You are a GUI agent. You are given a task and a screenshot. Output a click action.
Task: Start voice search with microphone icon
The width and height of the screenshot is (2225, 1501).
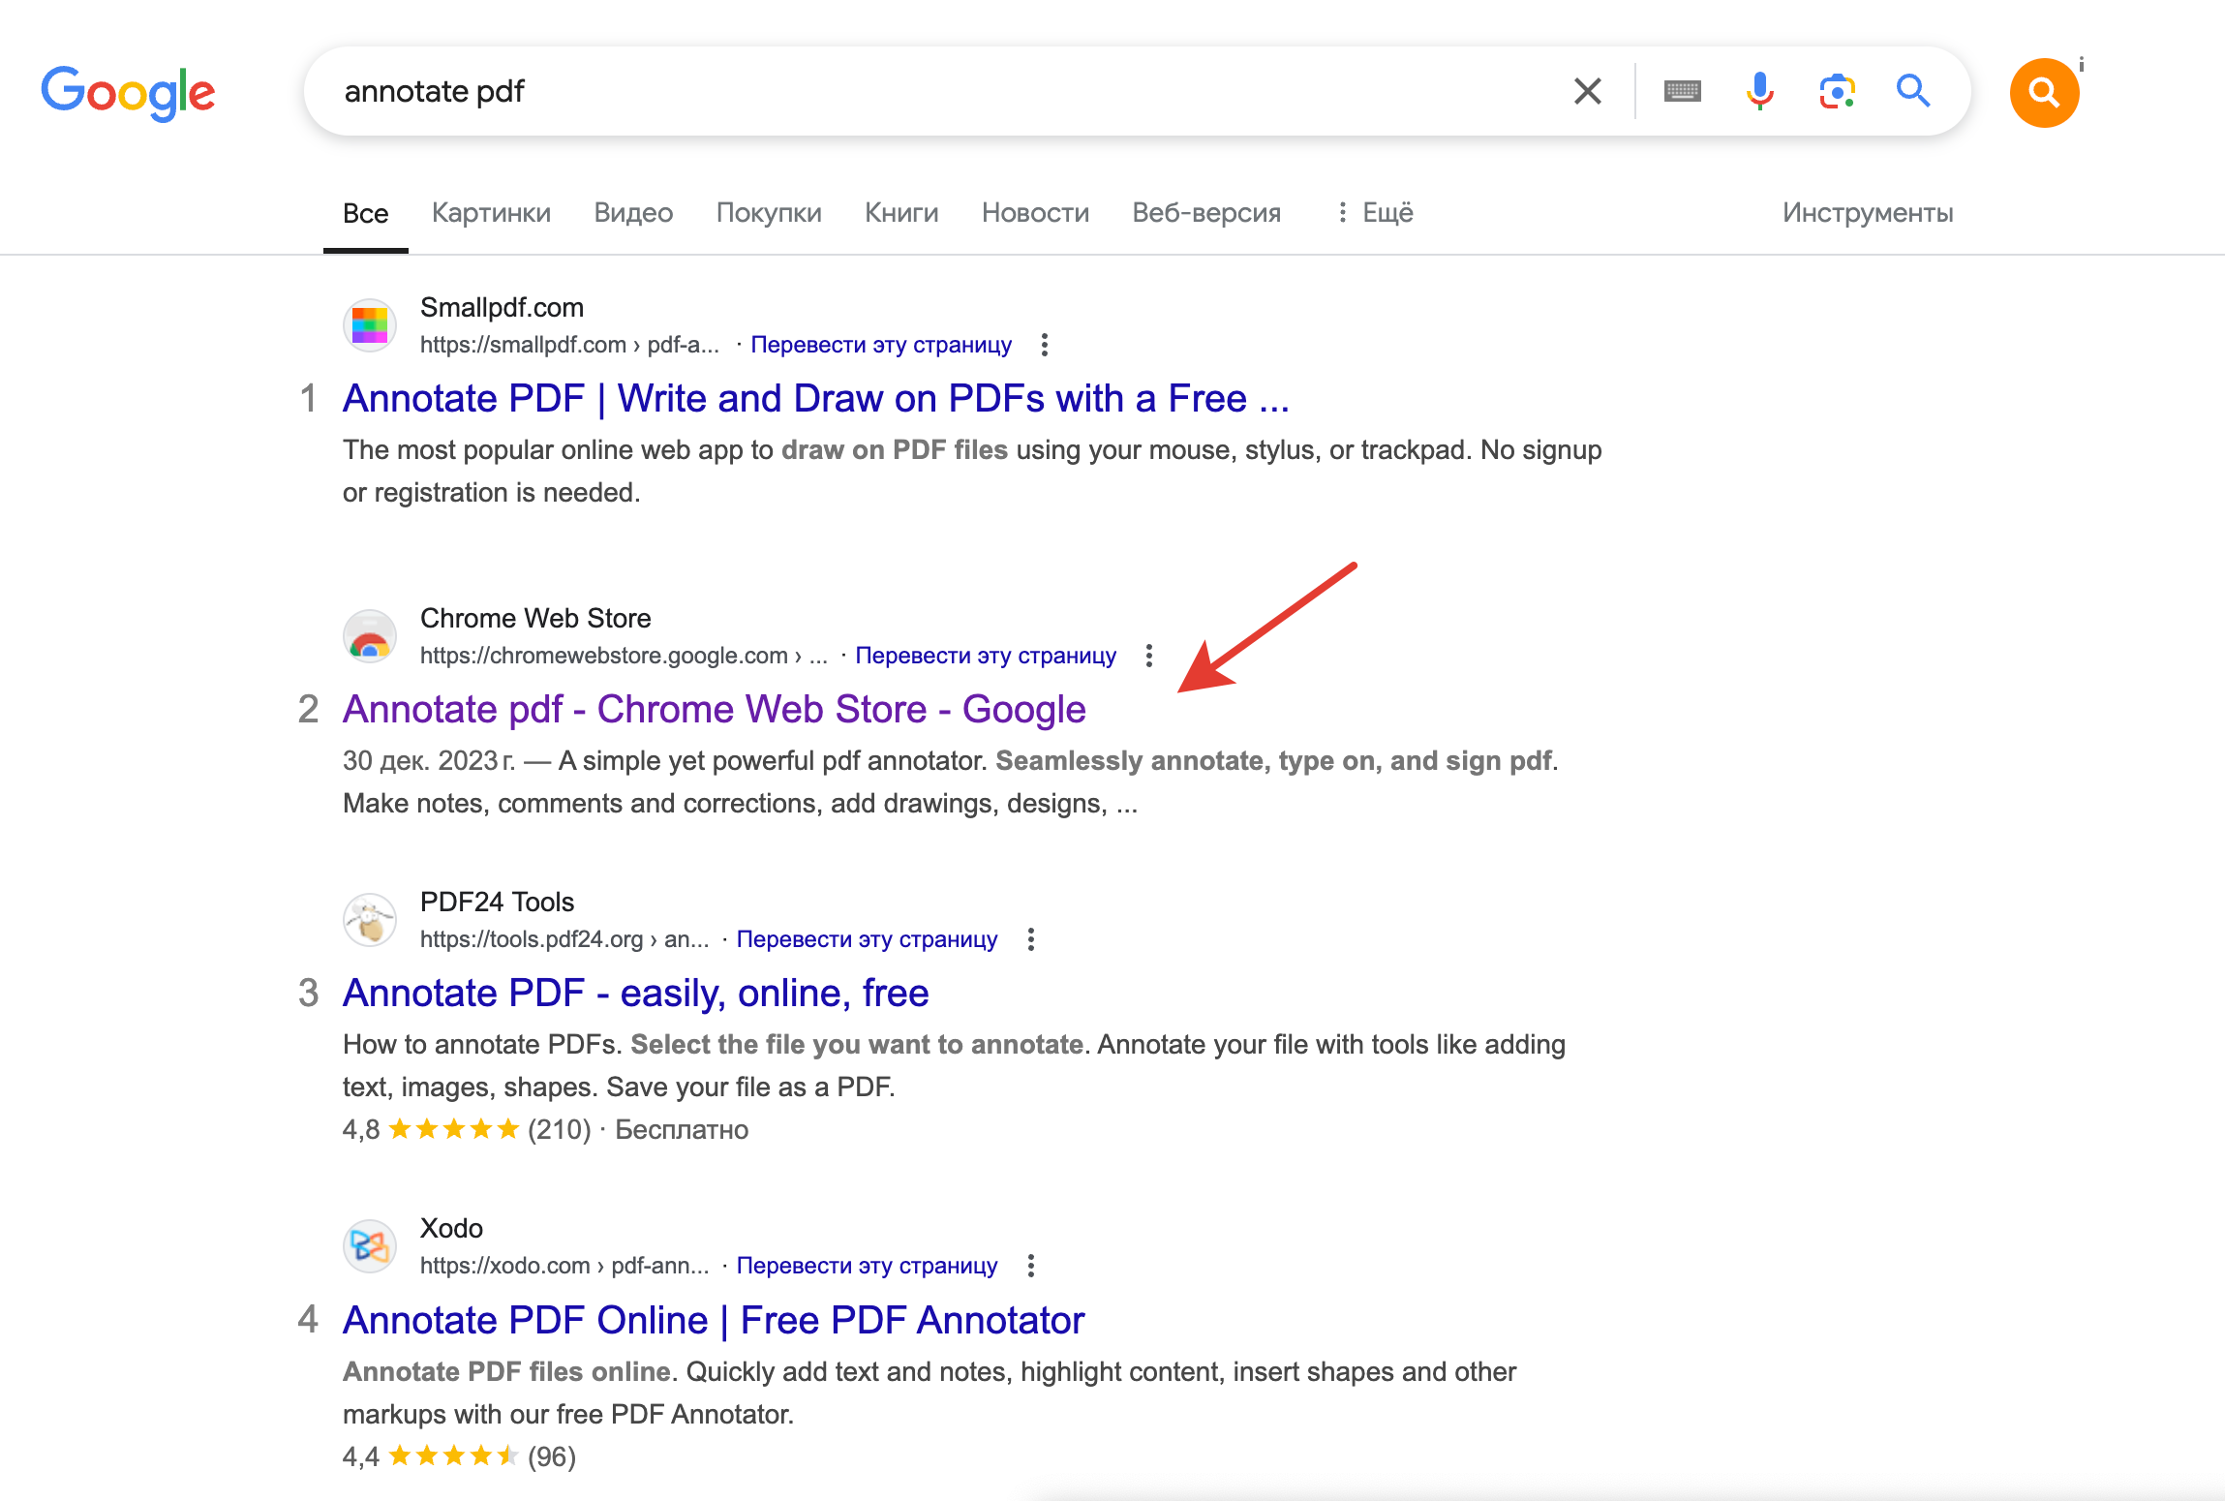point(1759,91)
